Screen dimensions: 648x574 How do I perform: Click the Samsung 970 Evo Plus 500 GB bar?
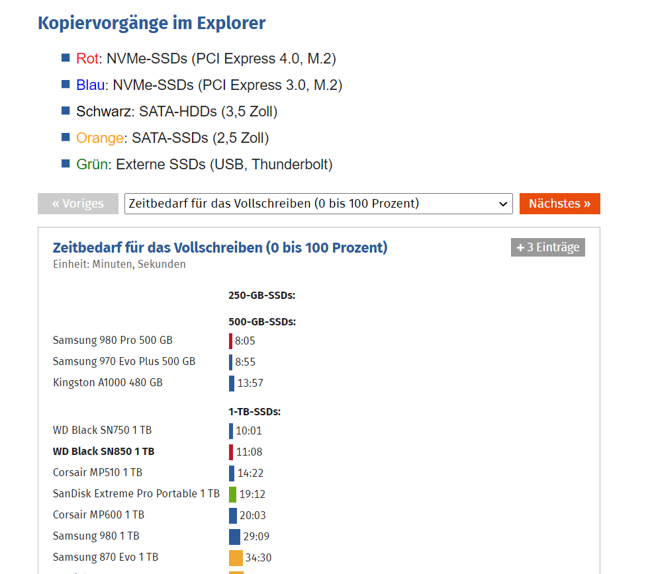click(230, 362)
